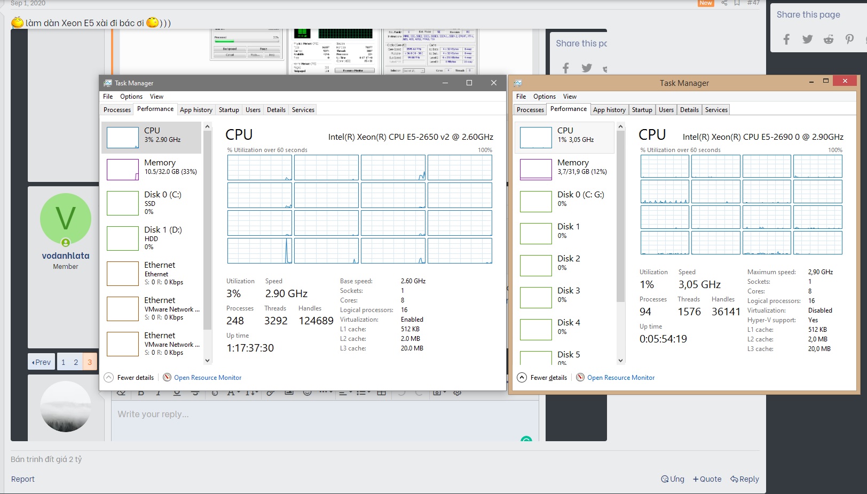The image size is (867, 494).
Task: Select the Performance tab in the E5-2650 window
Action: (x=155, y=109)
